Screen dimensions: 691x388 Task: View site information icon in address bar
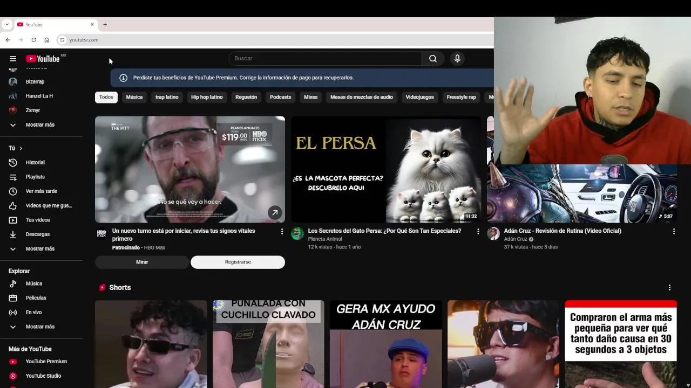[x=62, y=40]
